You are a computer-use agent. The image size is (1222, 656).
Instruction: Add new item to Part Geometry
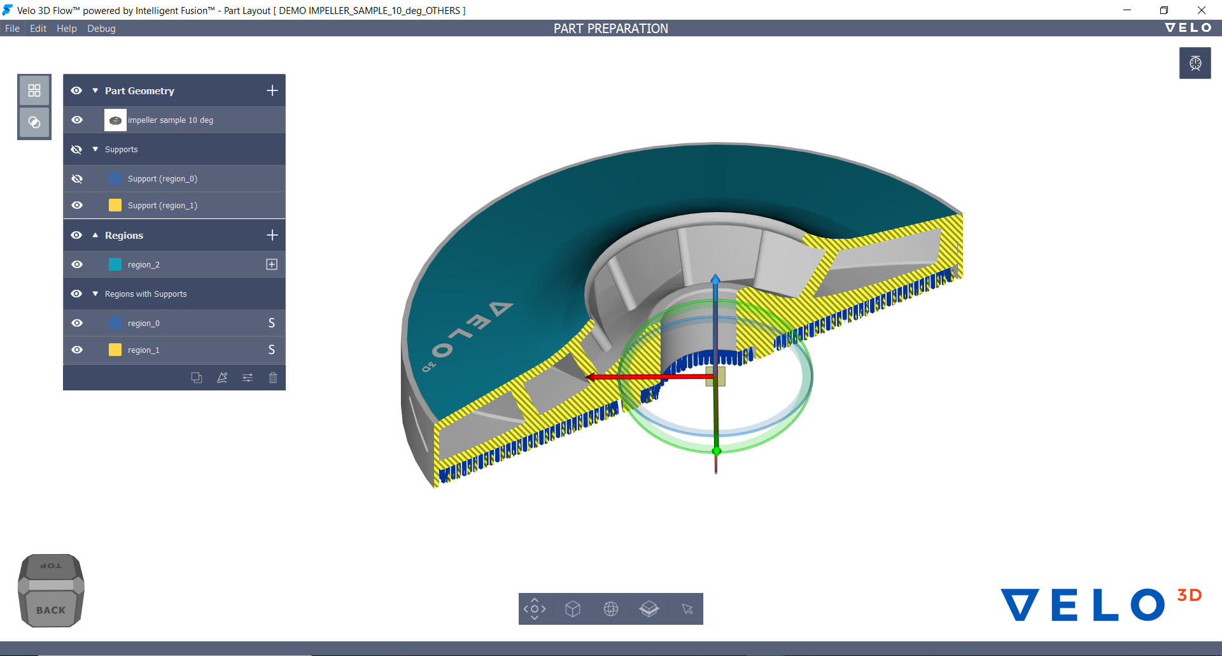pyautogui.click(x=272, y=90)
